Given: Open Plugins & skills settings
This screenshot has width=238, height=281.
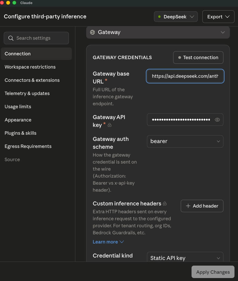Looking at the screenshot, I should [21, 133].
